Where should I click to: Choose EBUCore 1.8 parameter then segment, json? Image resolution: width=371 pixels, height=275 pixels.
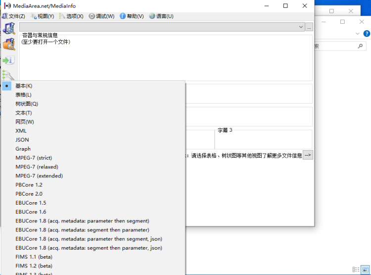point(93,239)
